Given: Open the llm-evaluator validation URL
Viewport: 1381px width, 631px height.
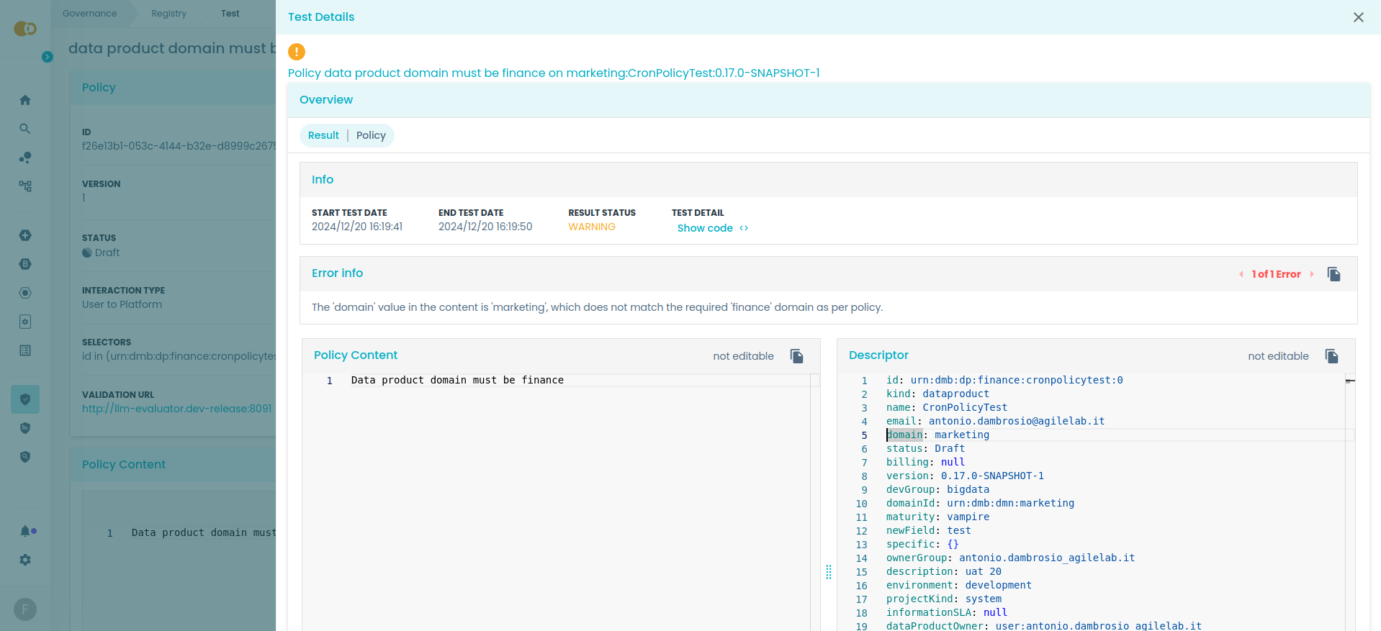Looking at the screenshot, I should coord(176,409).
